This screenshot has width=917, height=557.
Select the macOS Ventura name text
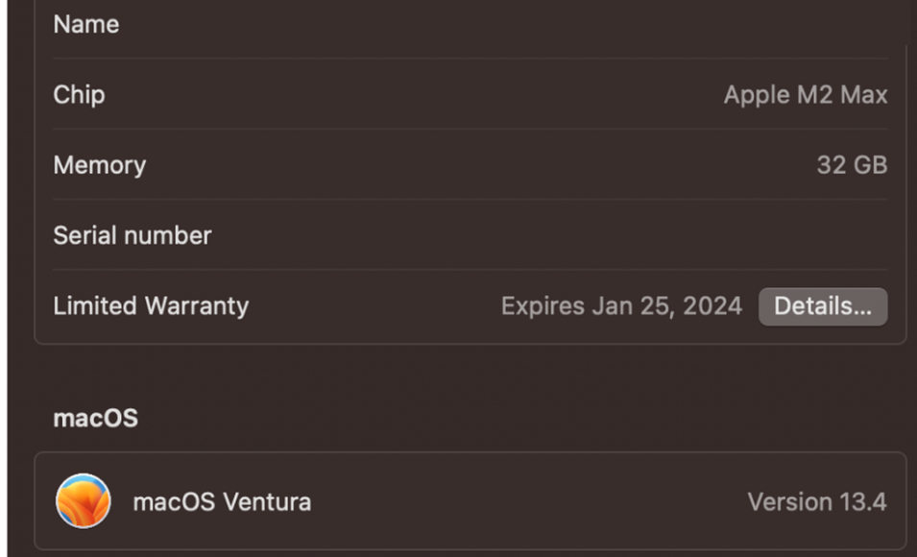click(222, 501)
